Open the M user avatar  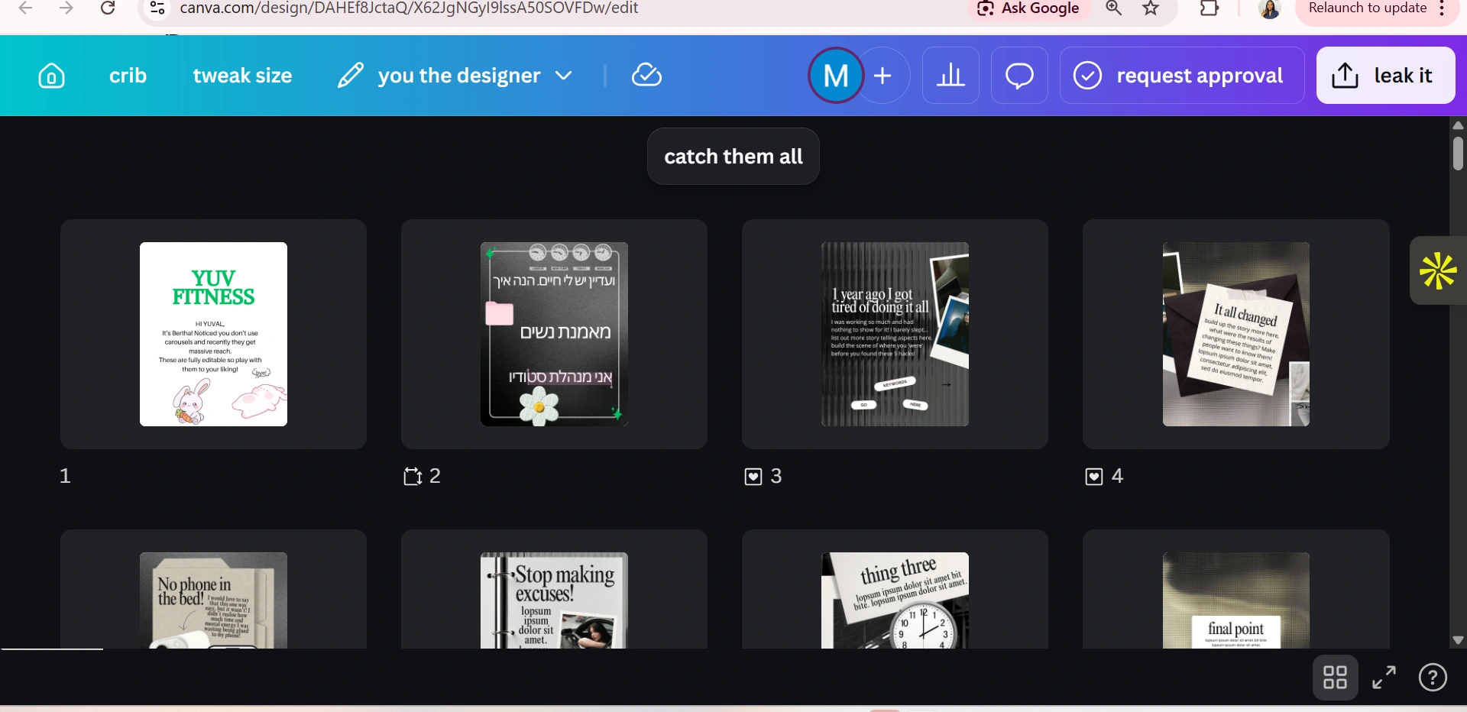coord(836,76)
